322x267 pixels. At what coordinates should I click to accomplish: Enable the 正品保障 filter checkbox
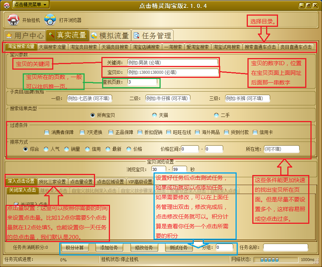click(x=111, y=132)
